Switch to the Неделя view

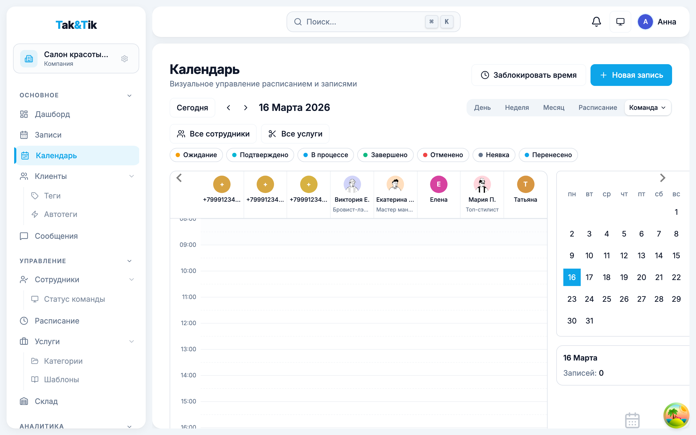coord(517,108)
